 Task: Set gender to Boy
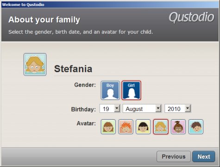pyautogui.click(x=110, y=90)
